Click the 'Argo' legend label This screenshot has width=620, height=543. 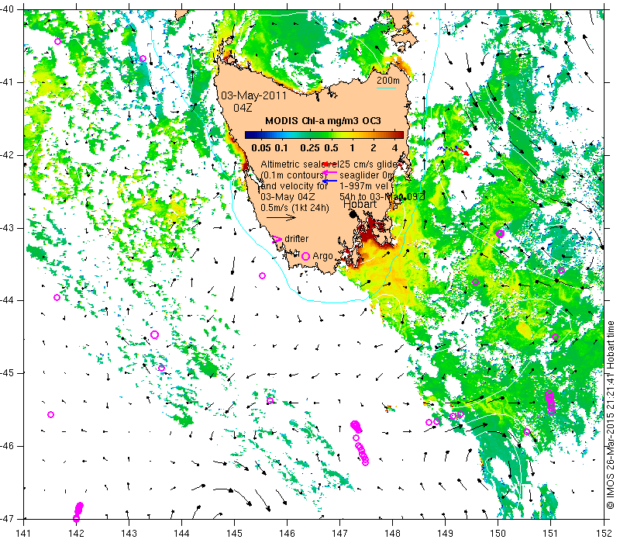coord(322,256)
